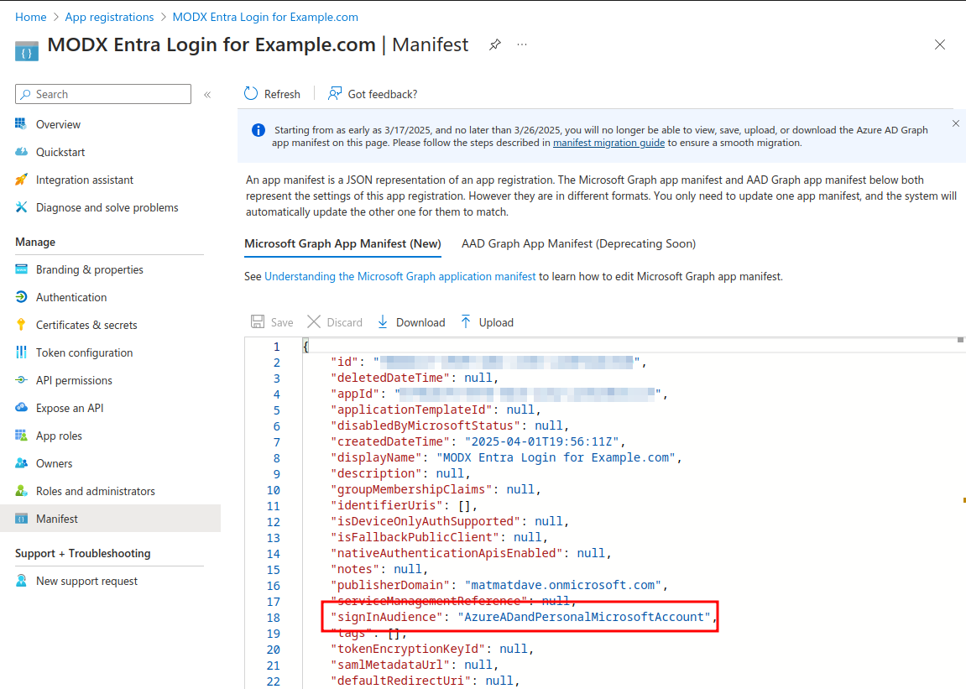Click the app registration icon beside the title

[x=27, y=50]
